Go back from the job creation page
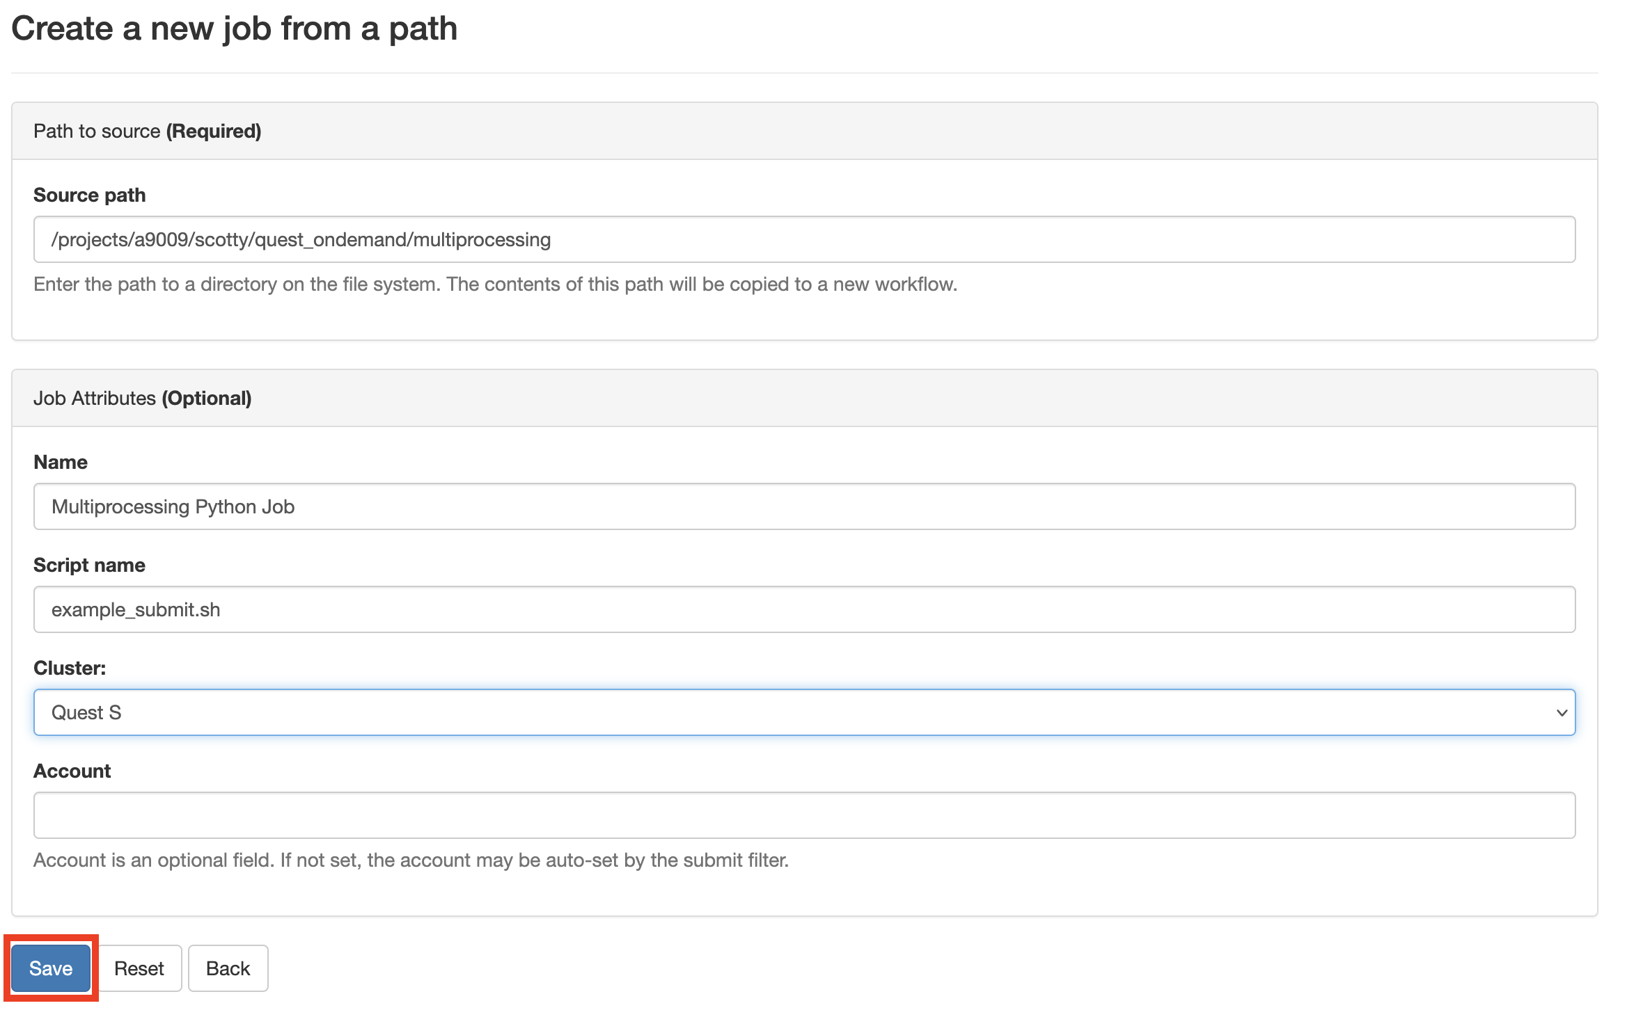This screenshot has height=1017, width=1643. (x=228, y=968)
